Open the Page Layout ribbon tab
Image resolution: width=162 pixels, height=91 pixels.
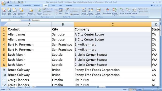(x=27, y=6)
